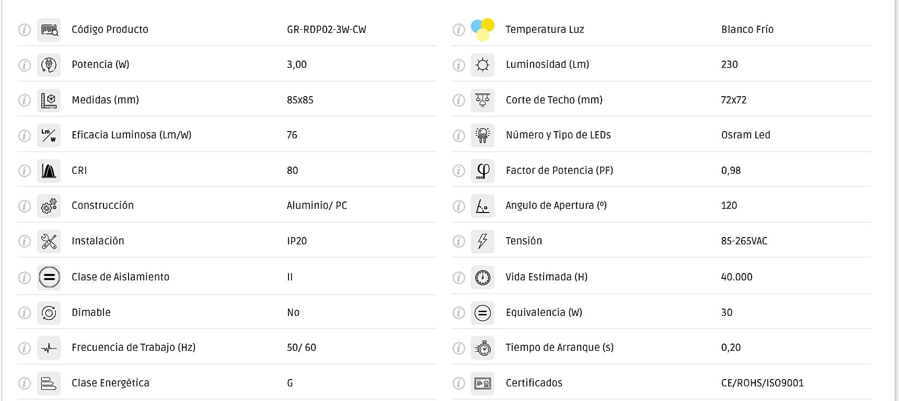
Task: Click the LED bulb icon for Número y Tipo de LEDs
Action: pyautogui.click(x=482, y=135)
